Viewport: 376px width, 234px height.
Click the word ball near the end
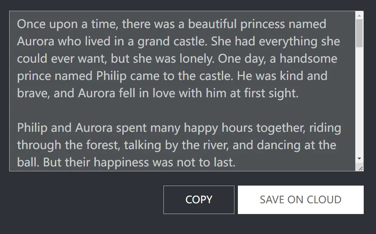pos(27,162)
